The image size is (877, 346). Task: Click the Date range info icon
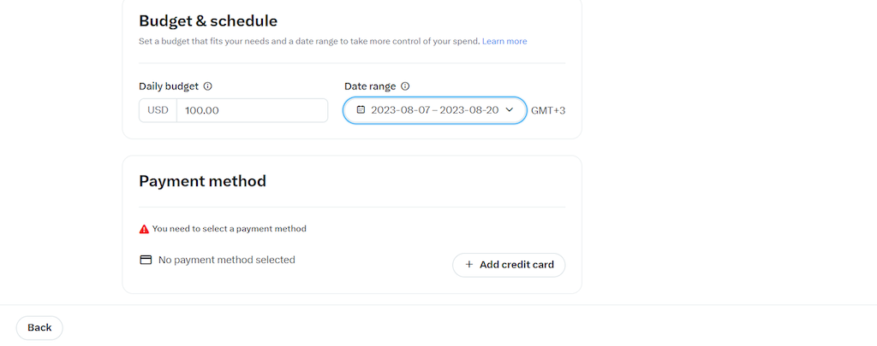pyautogui.click(x=405, y=86)
